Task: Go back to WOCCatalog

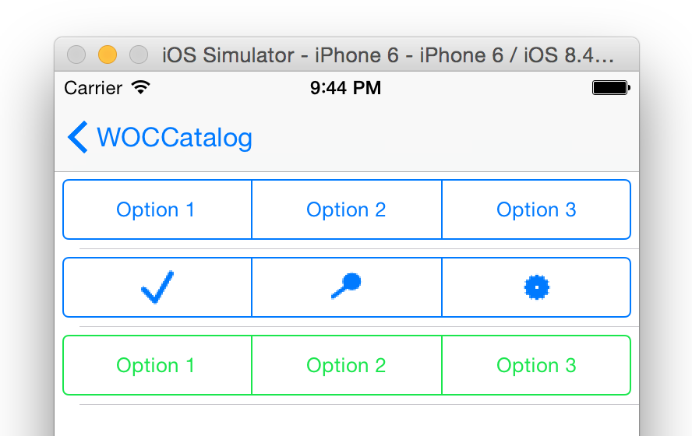Action: (x=175, y=138)
